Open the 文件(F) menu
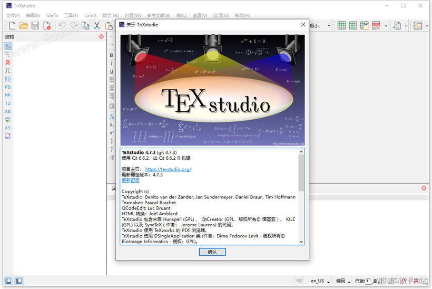This screenshot has width=432, height=289. [13, 15]
